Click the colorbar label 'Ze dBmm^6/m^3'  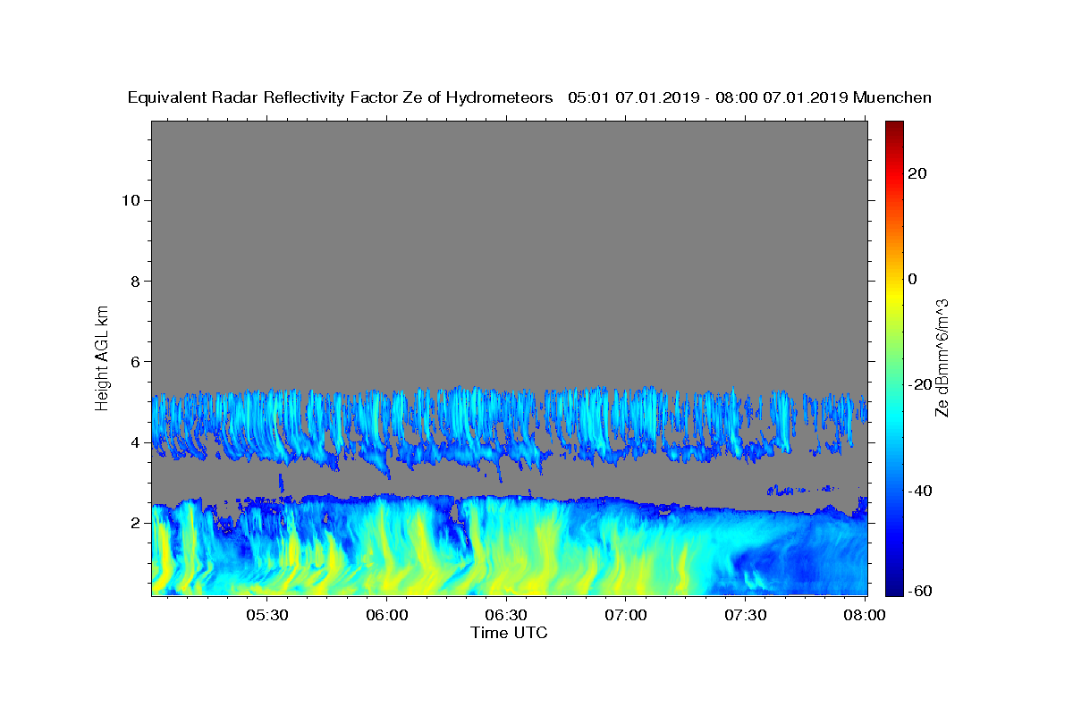click(942, 357)
